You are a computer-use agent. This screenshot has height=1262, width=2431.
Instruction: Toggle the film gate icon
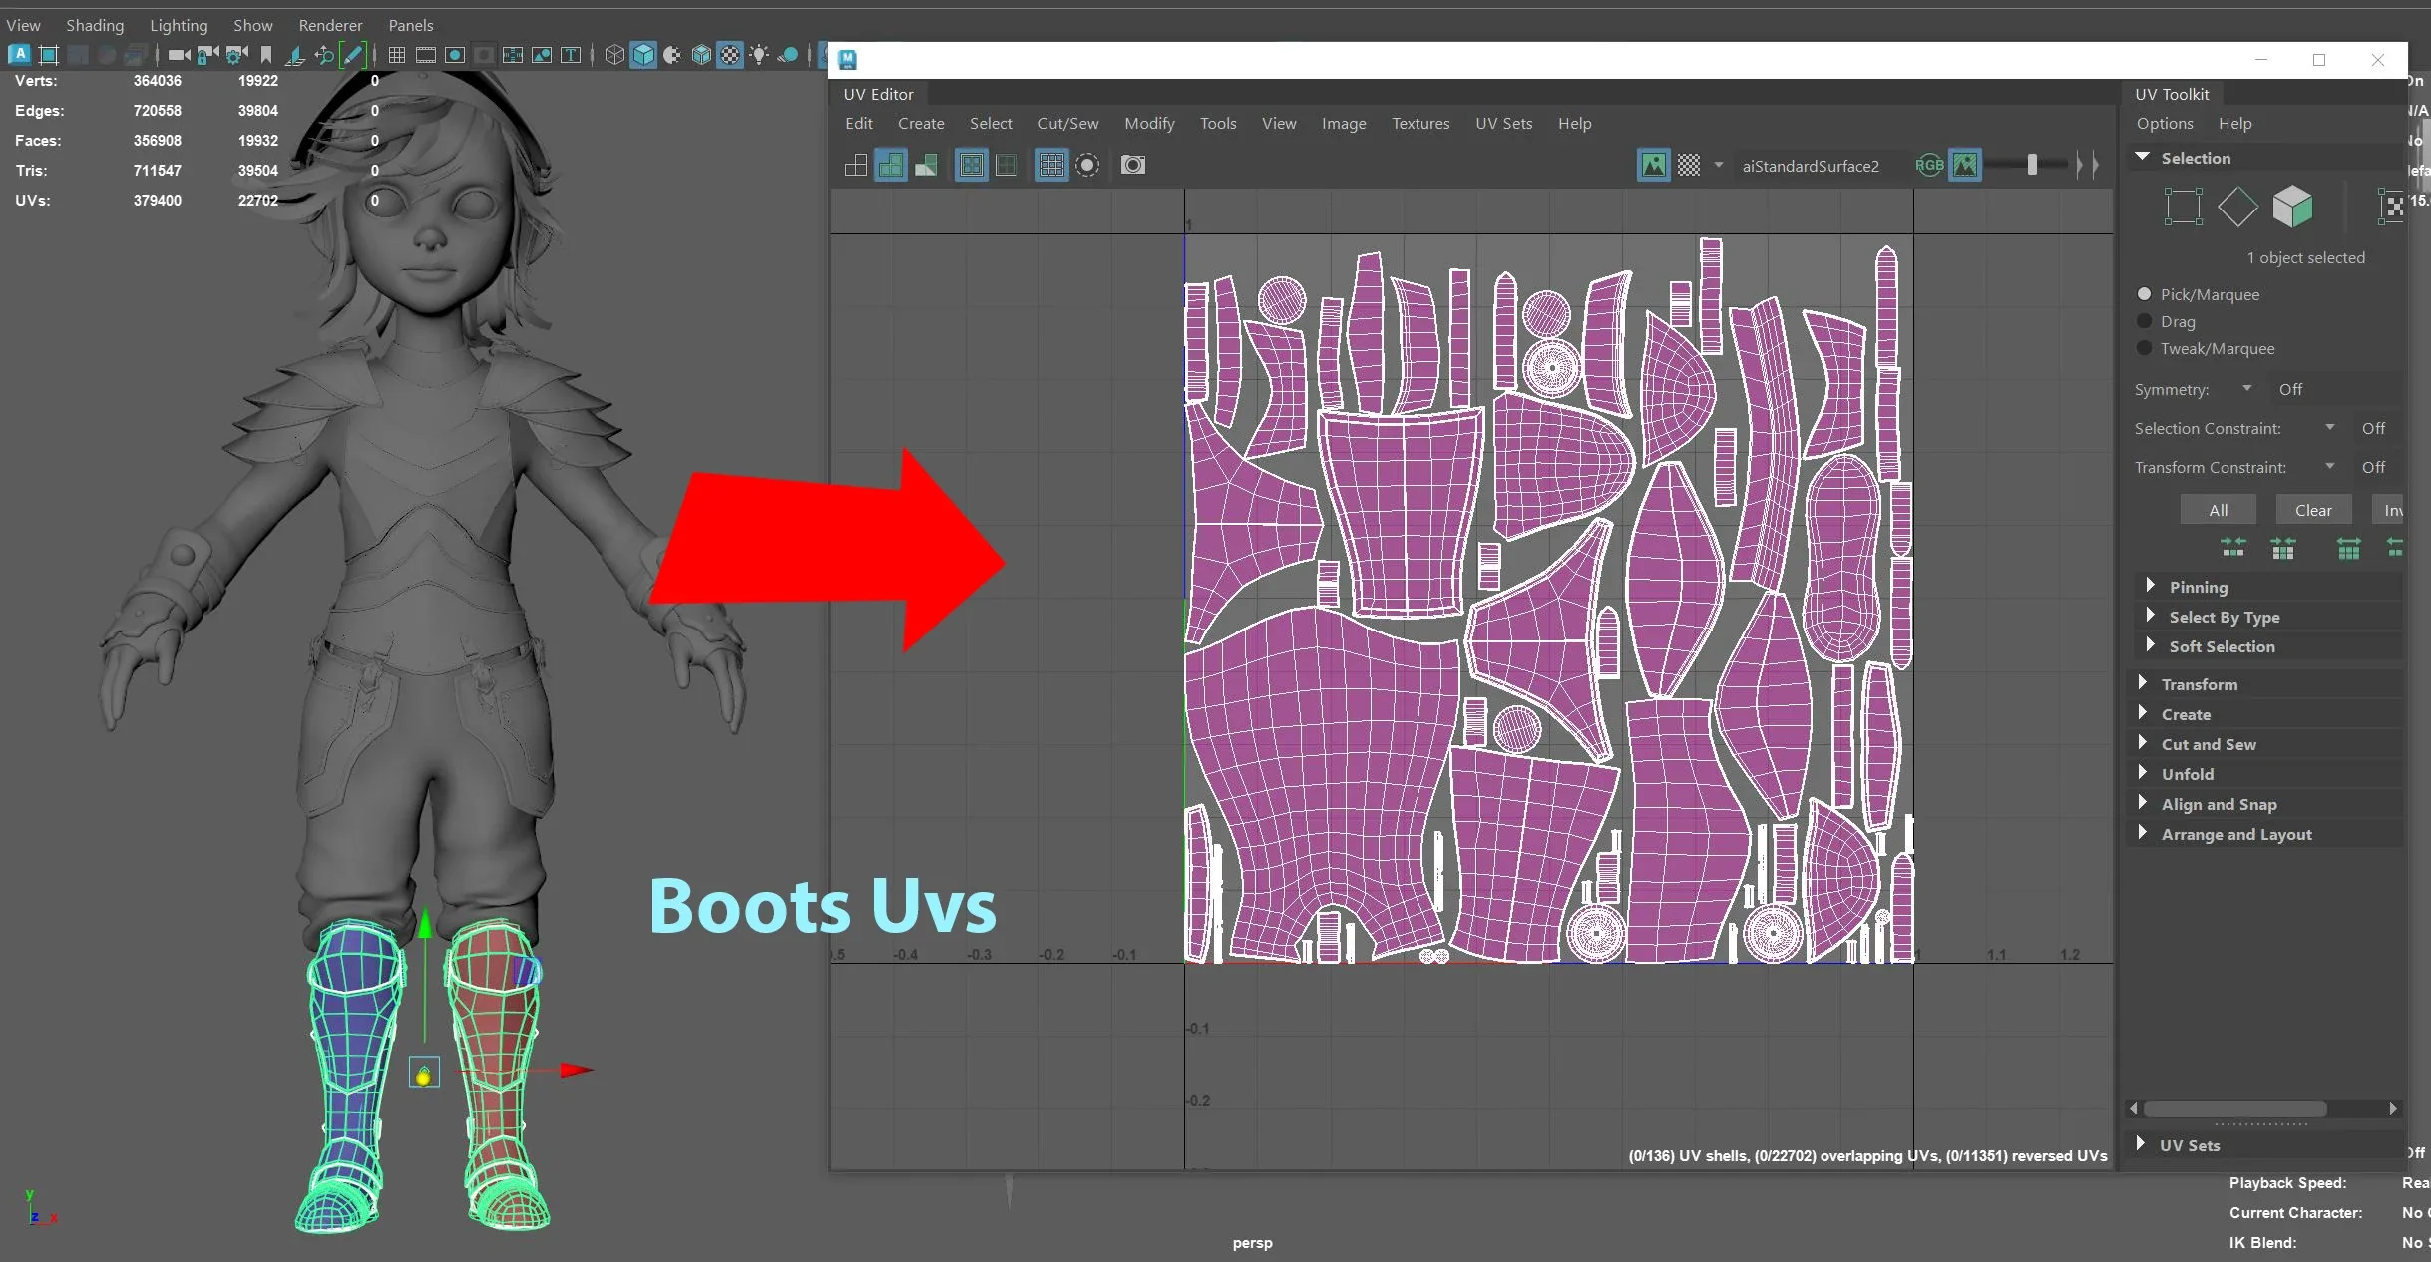click(425, 55)
